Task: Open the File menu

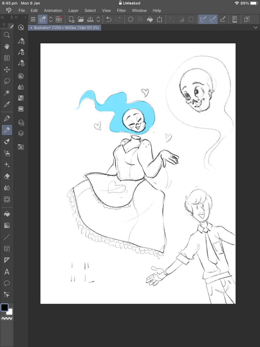Action: click(x=22, y=10)
